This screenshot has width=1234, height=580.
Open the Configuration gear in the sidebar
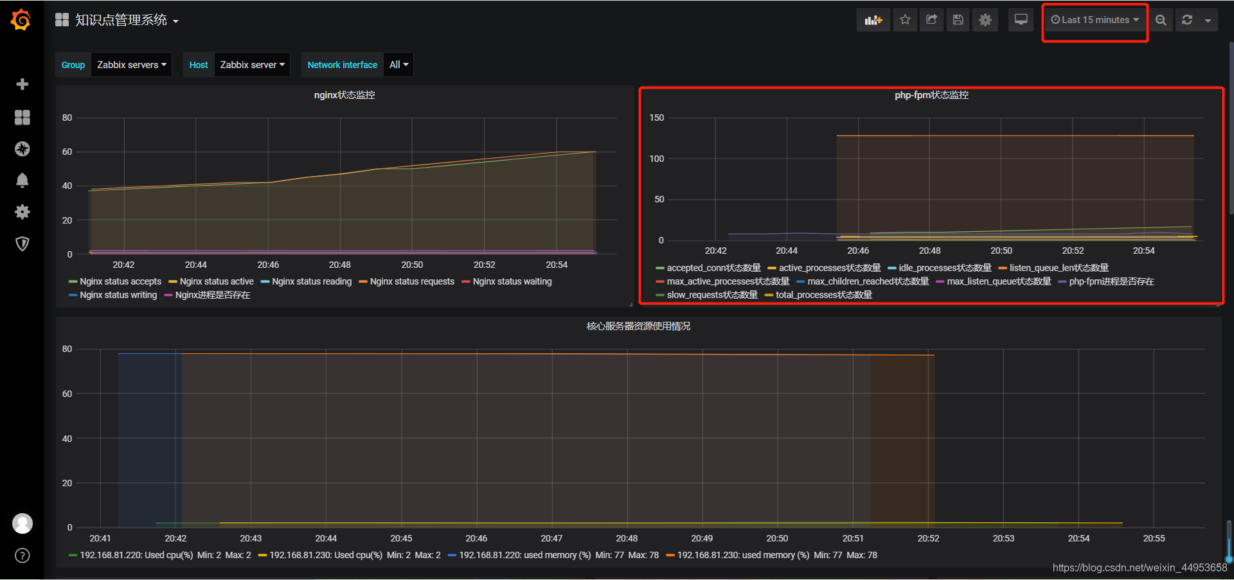[22, 212]
